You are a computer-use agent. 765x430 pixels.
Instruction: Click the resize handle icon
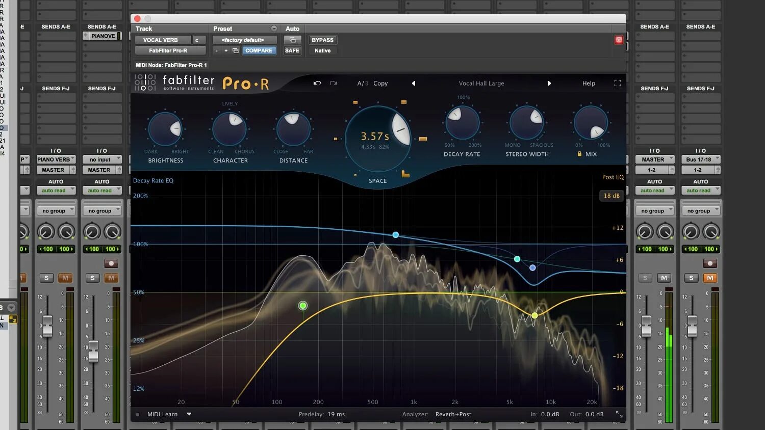click(619, 414)
